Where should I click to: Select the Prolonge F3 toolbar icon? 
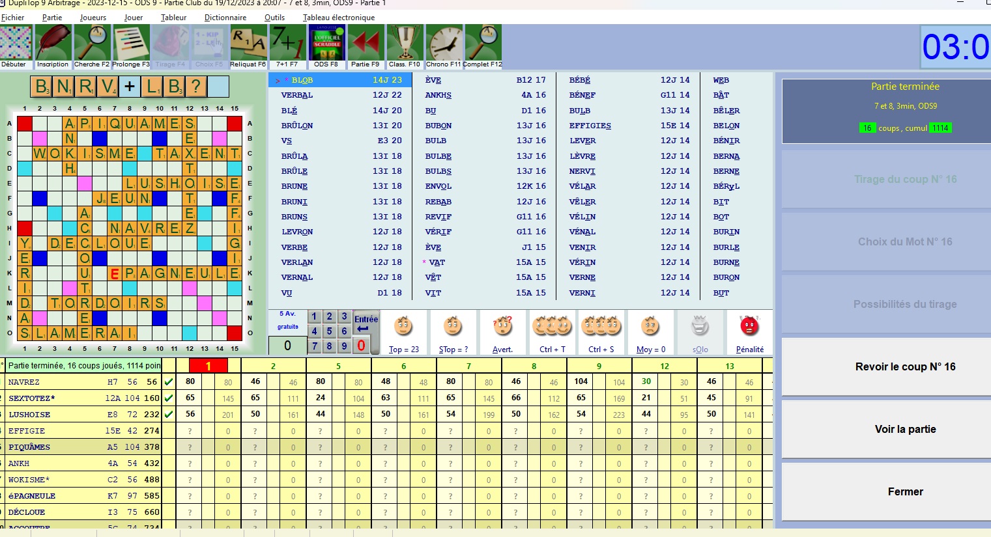click(x=131, y=43)
